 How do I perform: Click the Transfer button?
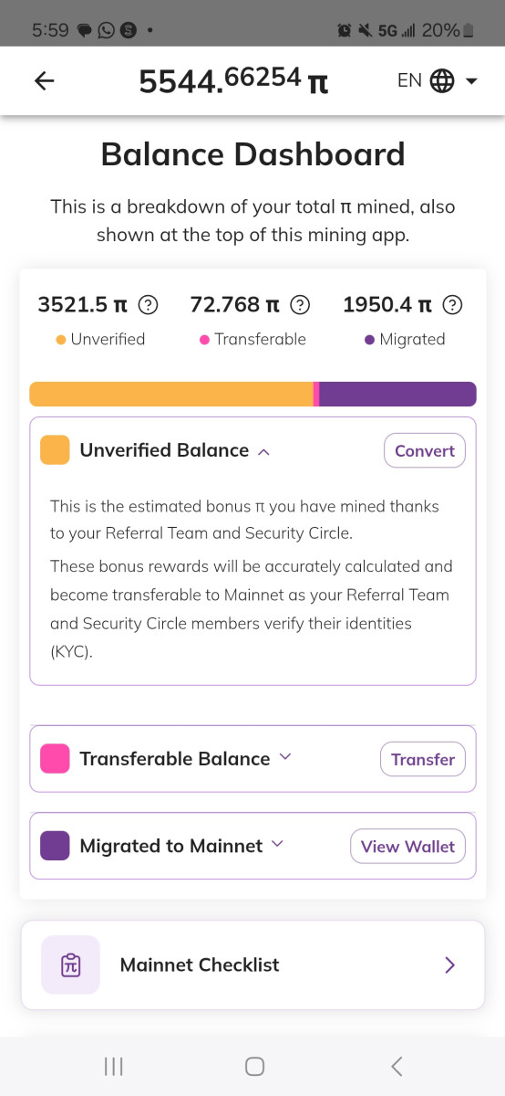[423, 759]
